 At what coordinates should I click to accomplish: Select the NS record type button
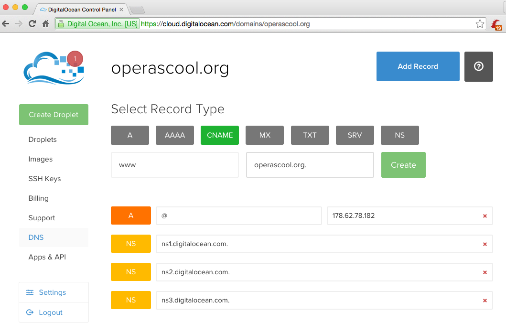click(x=400, y=135)
